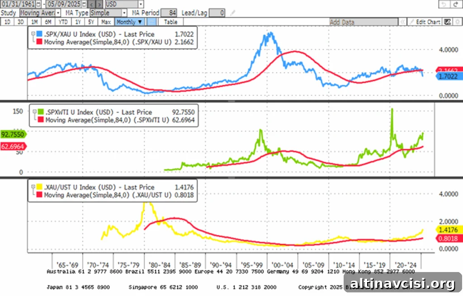
Task: Click the '20-'24 time axis label
Action: tap(405, 265)
